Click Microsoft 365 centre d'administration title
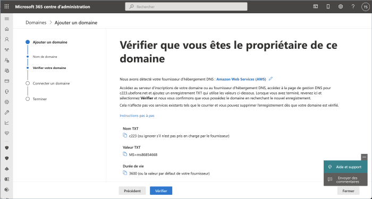372x199 pixels. (53, 6)
